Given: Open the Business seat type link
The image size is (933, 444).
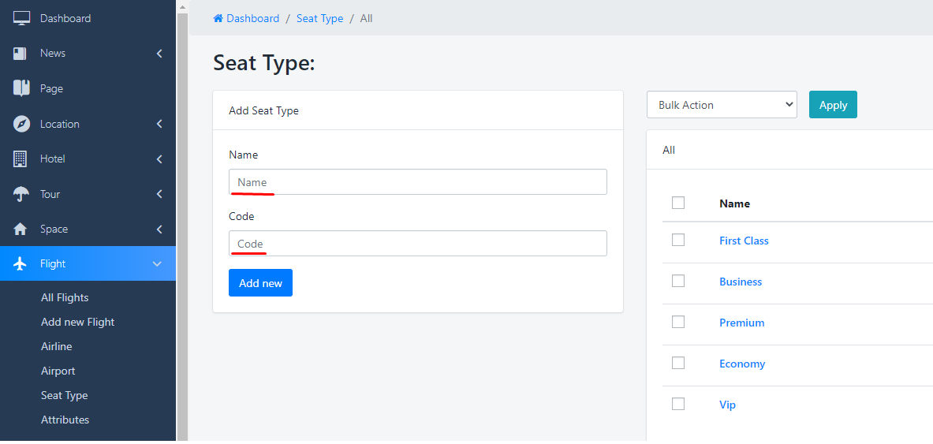Looking at the screenshot, I should (741, 282).
